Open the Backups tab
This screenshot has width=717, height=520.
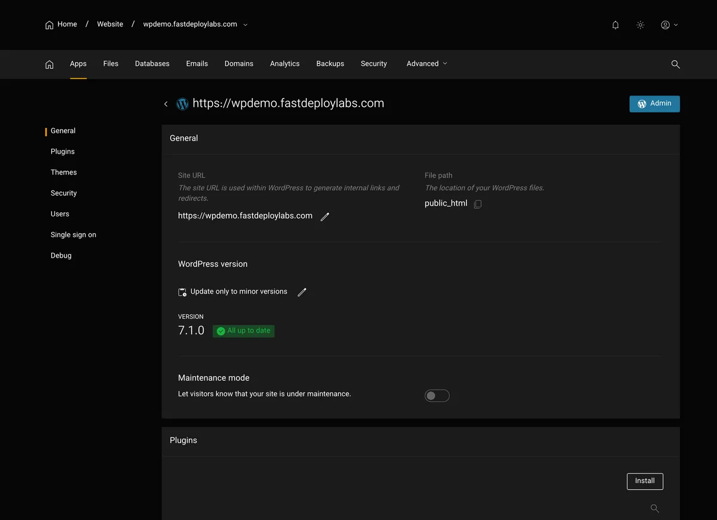pos(330,63)
